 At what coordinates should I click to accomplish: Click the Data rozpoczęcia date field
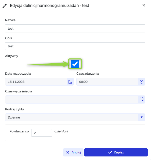(36, 82)
